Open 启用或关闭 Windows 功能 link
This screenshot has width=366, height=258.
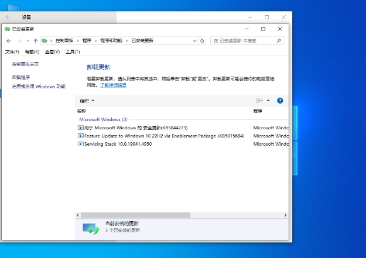point(39,86)
